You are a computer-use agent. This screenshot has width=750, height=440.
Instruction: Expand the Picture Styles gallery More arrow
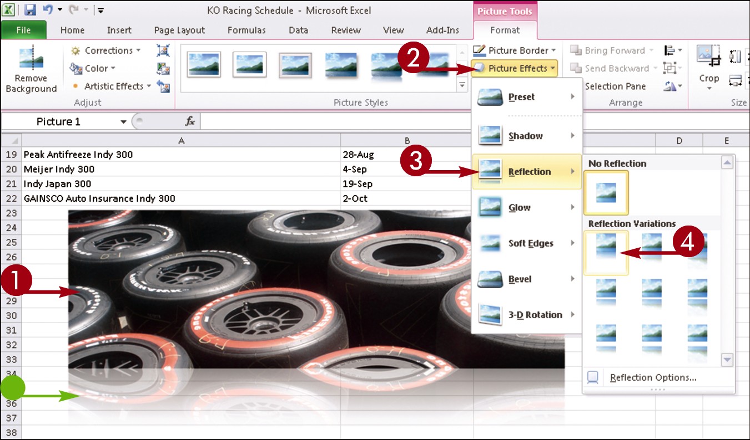tap(462, 85)
